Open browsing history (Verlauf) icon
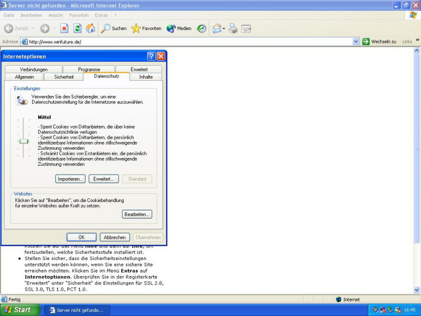 coord(201,28)
